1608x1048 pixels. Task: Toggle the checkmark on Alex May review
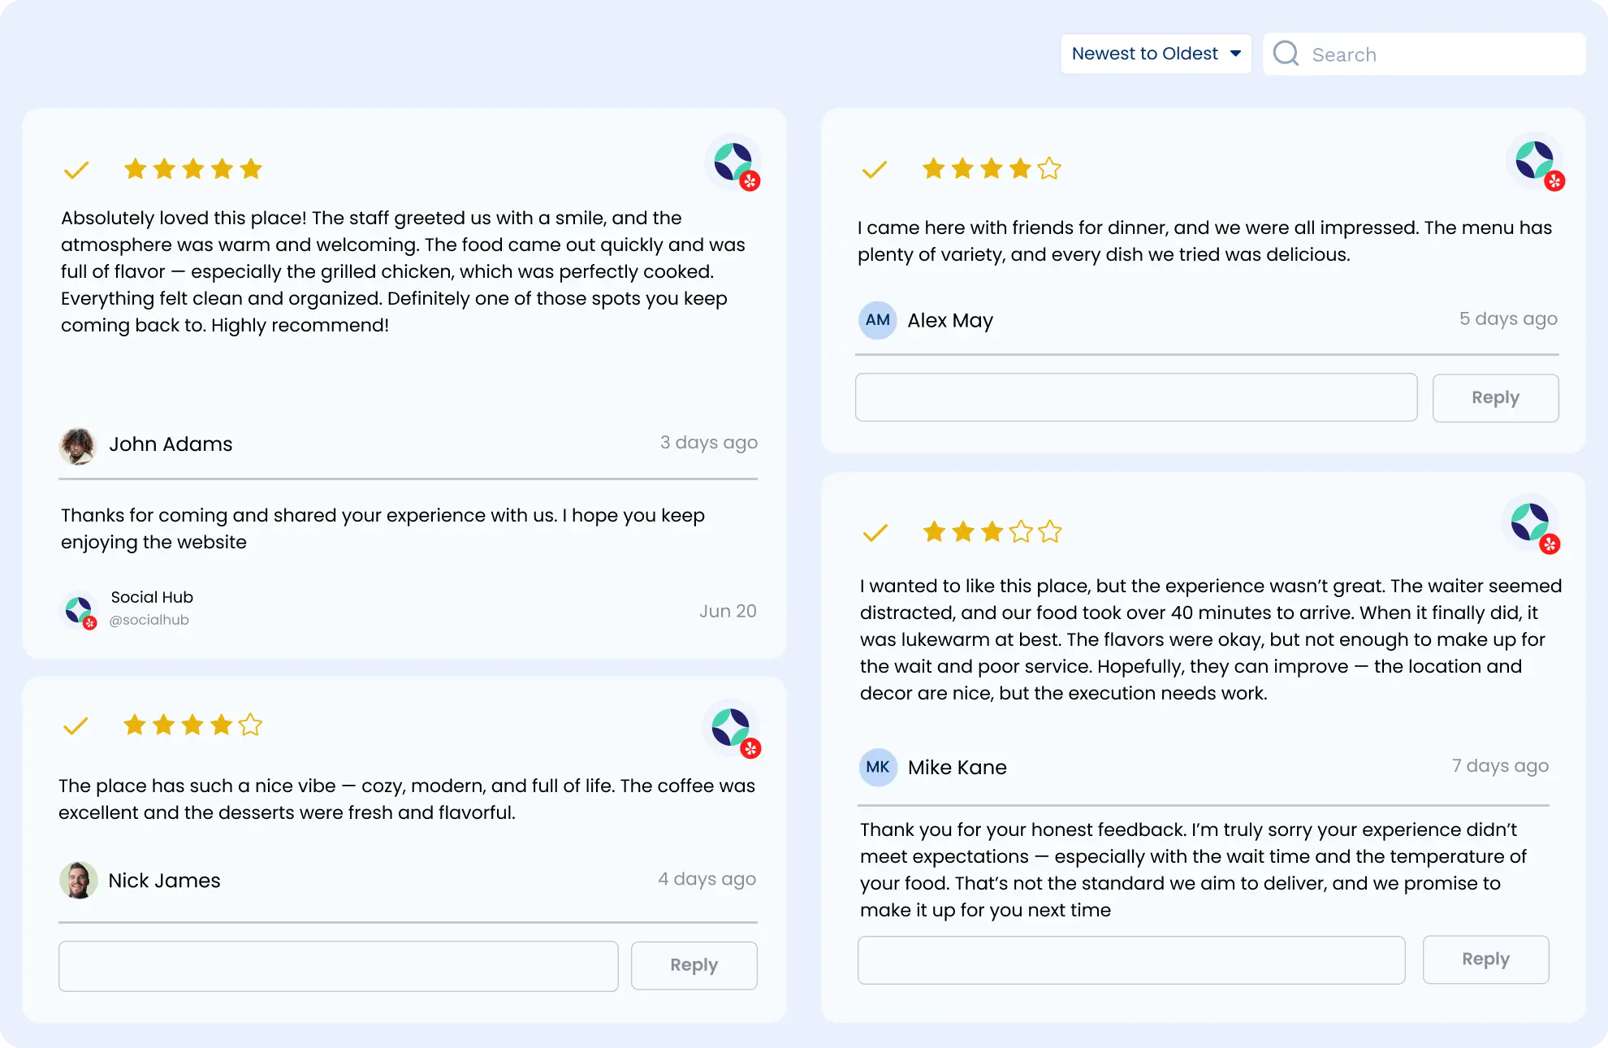pyautogui.click(x=875, y=169)
